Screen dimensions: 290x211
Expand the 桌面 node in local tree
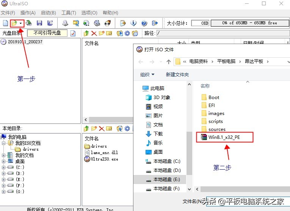3,161
